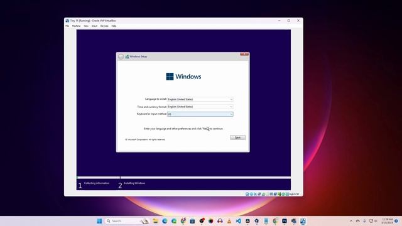The width and height of the screenshot is (402, 226).
Task: Click the optical disk indicator in VirtualBox status bar
Action: point(251,194)
